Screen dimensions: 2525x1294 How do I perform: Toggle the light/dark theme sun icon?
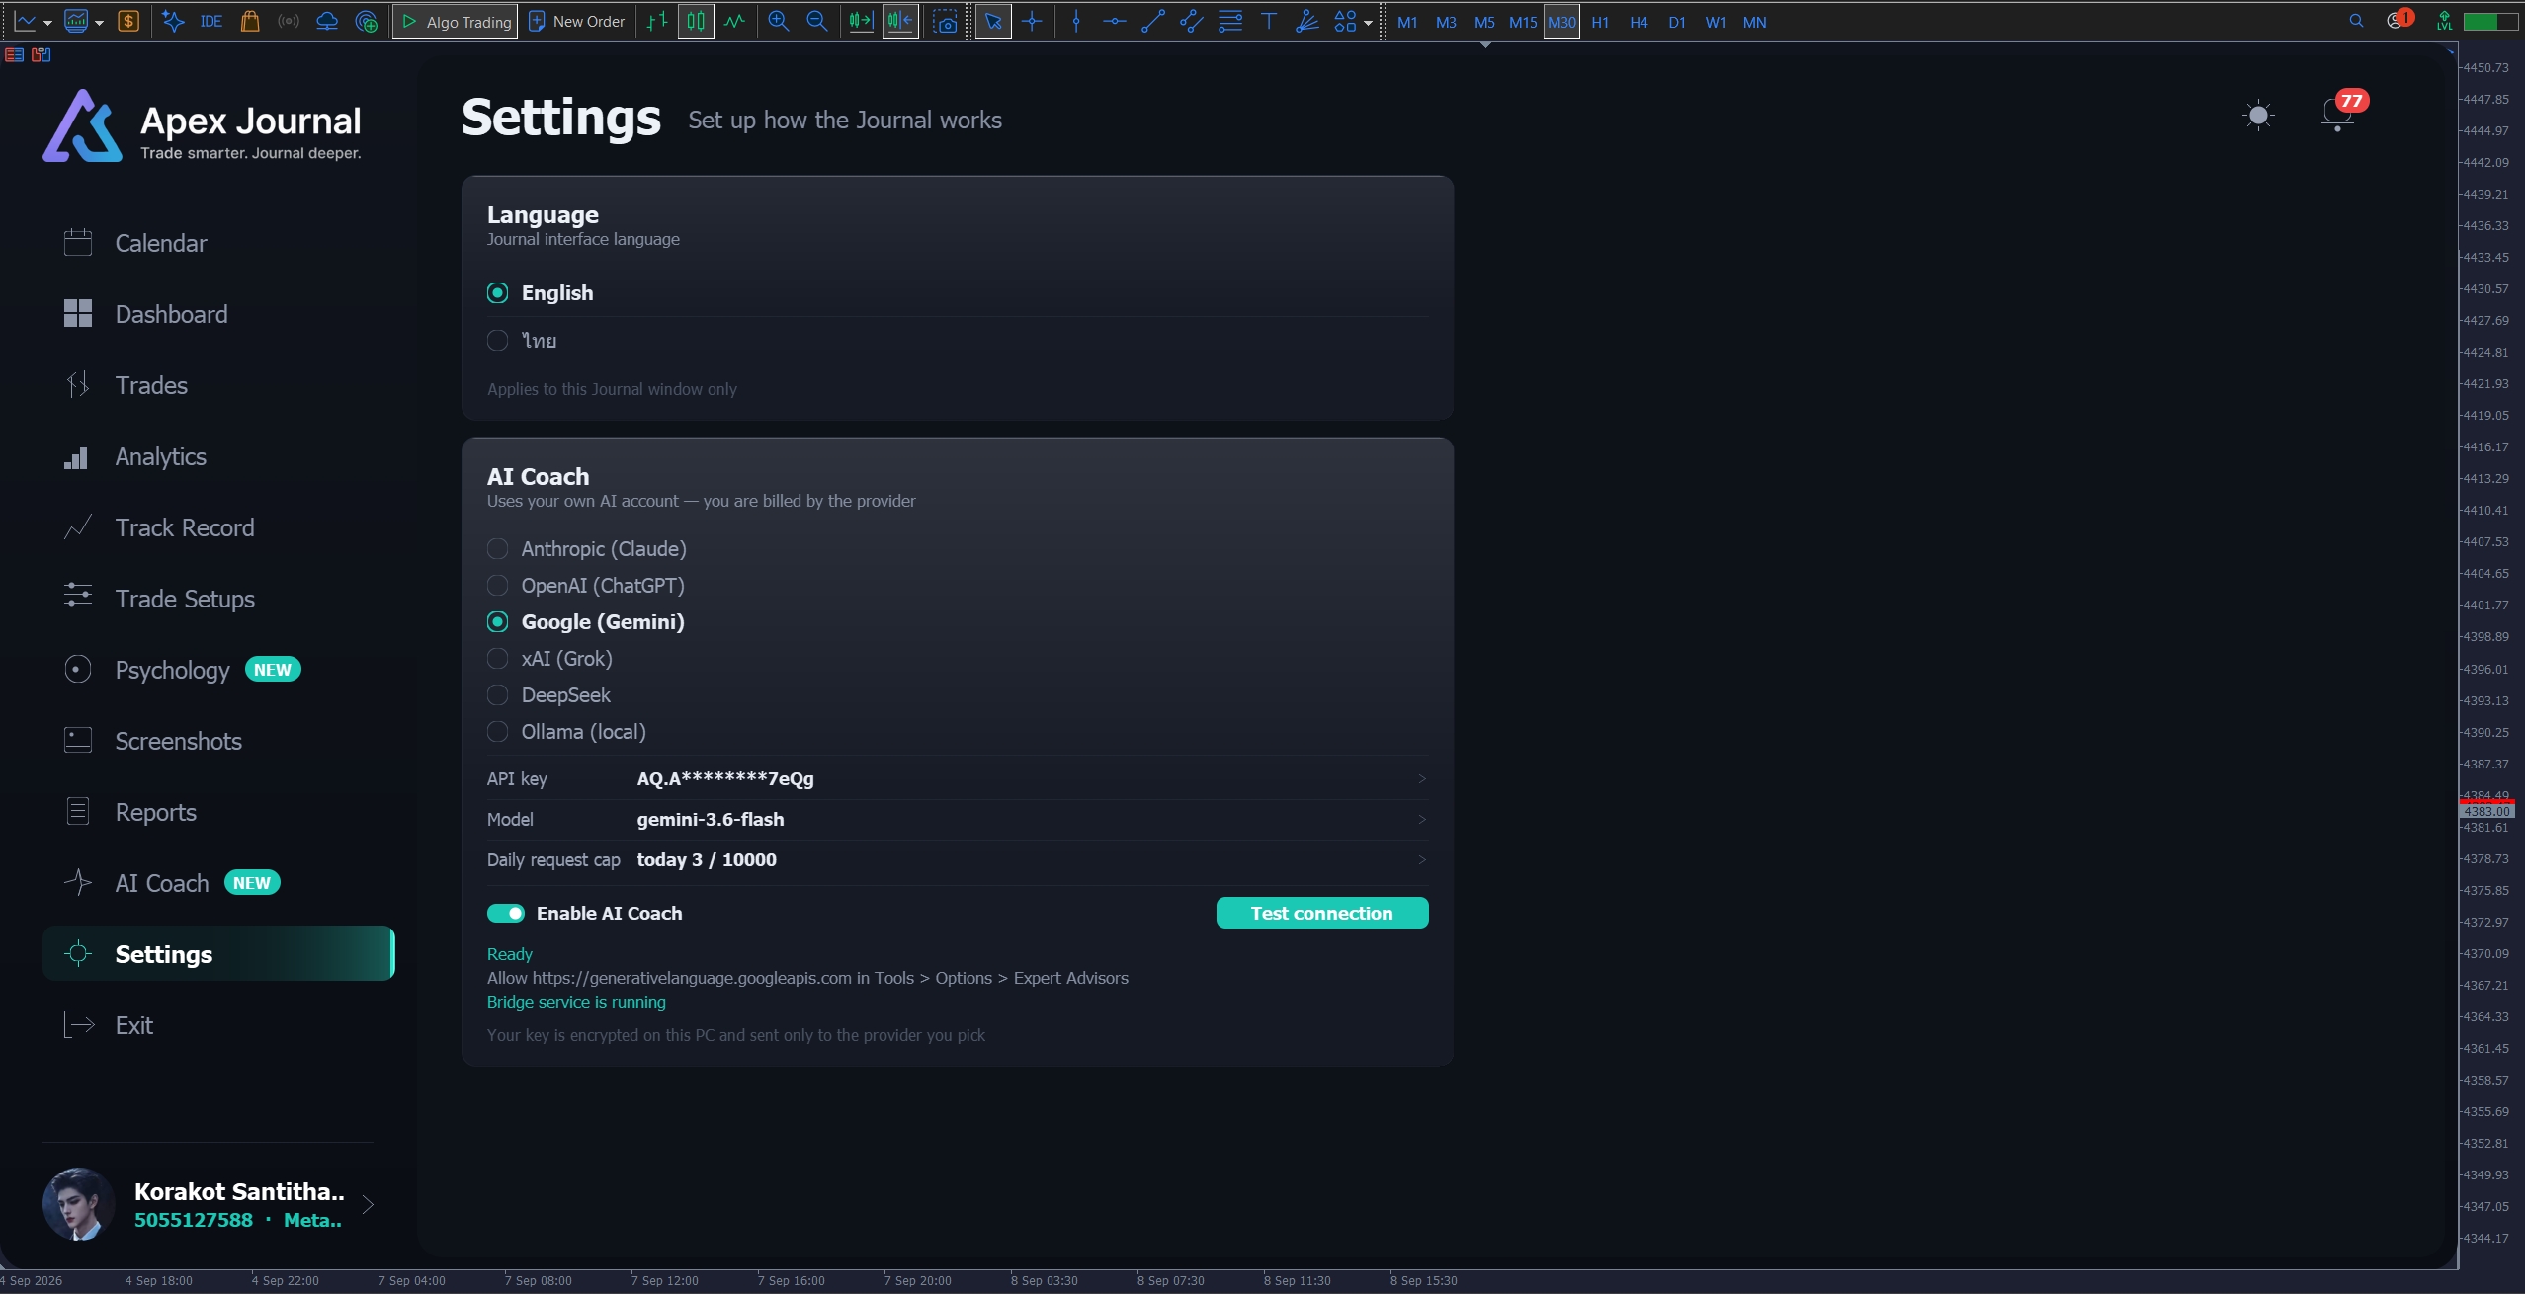pos(2258,116)
